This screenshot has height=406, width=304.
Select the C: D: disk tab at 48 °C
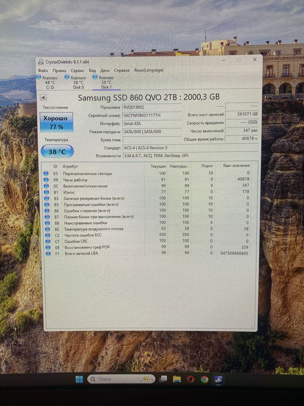50,82
